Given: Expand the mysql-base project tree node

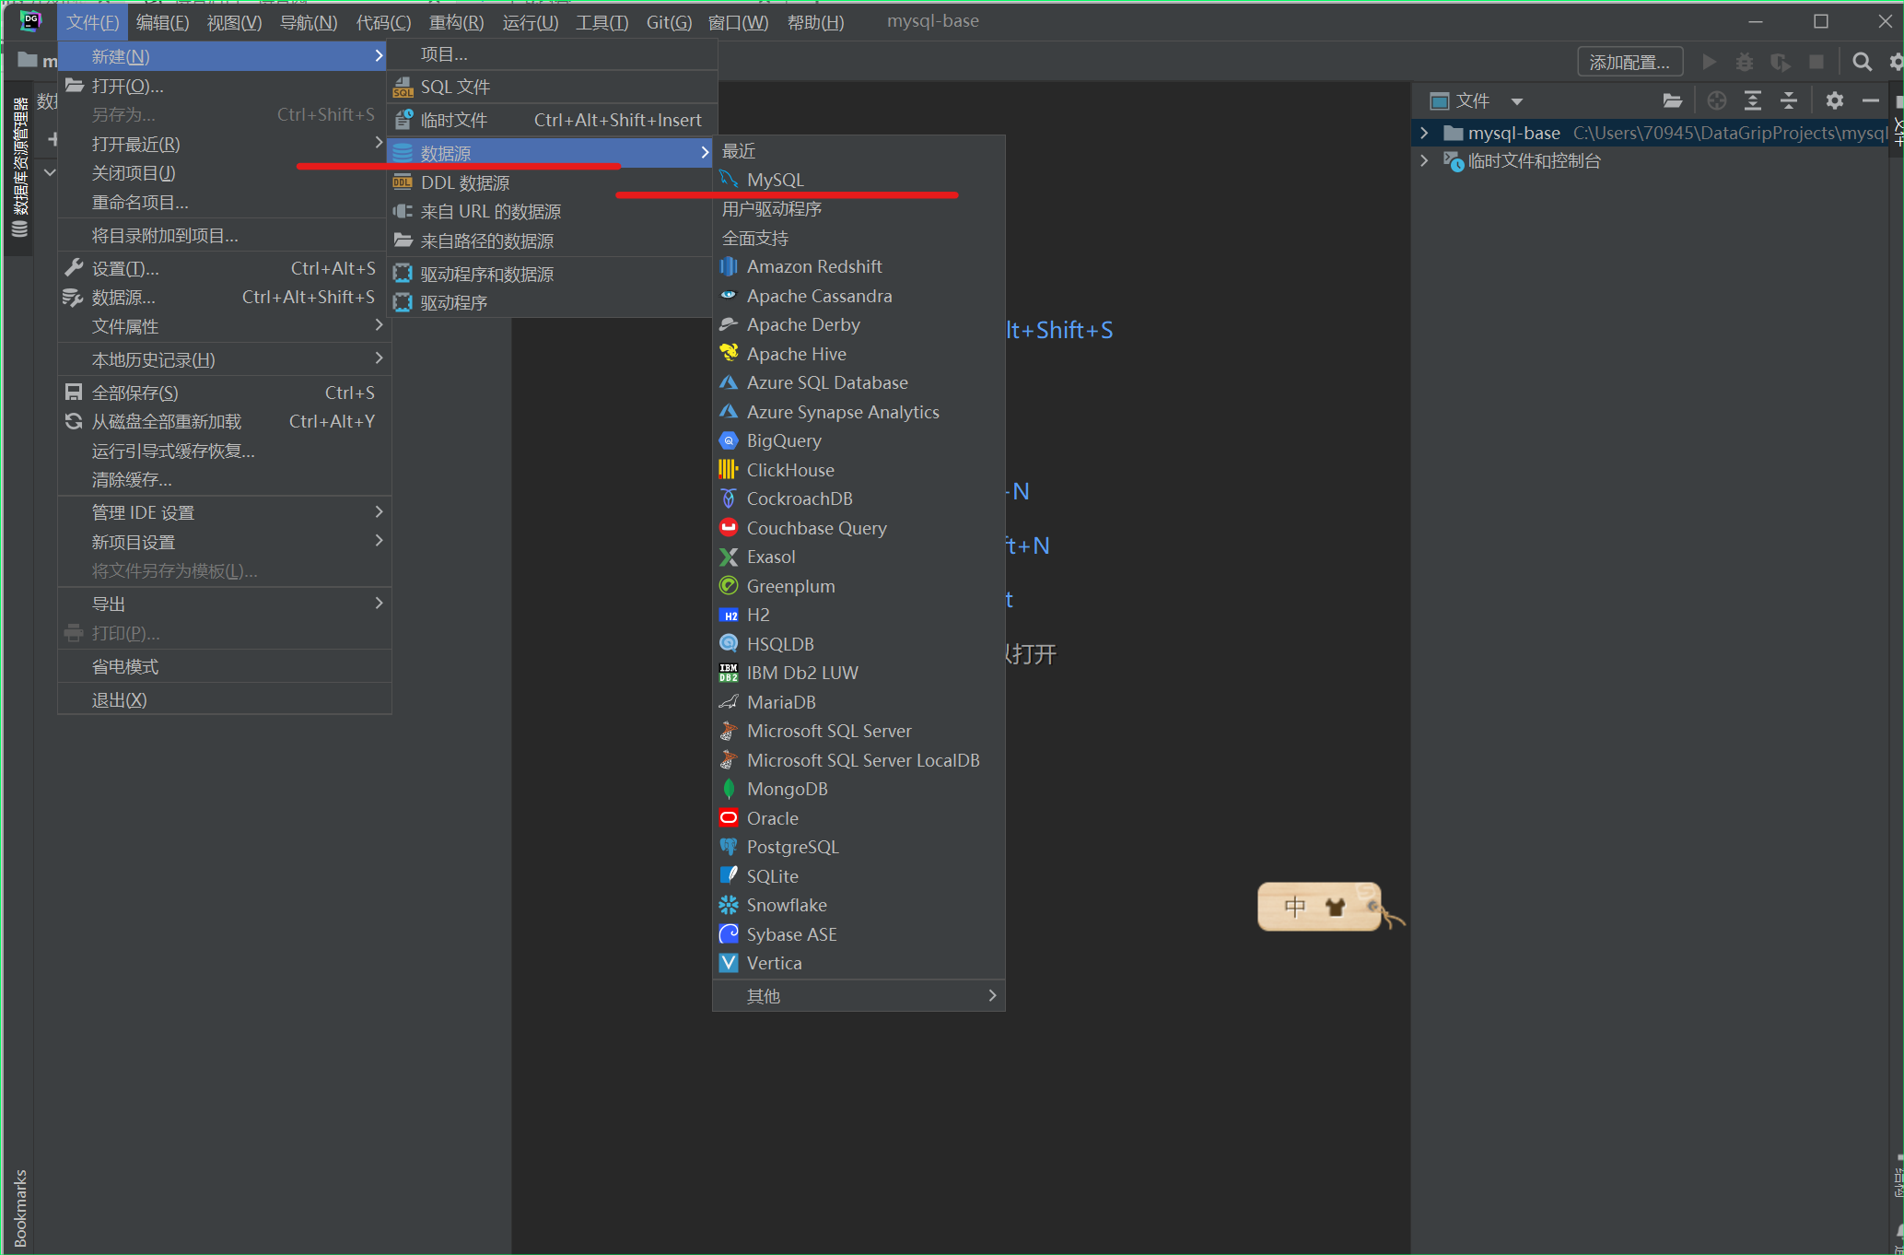Looking at the screenshot, I should click(x=1424, y=133).
